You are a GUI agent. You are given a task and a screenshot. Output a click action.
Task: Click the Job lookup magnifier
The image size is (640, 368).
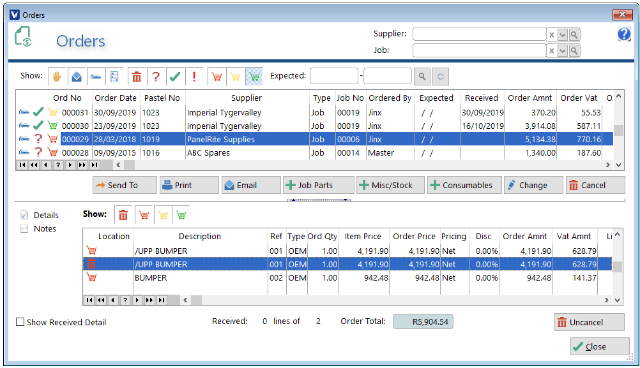[574, 51]
